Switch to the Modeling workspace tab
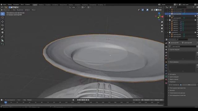198x111 pixels. (41, 5)
